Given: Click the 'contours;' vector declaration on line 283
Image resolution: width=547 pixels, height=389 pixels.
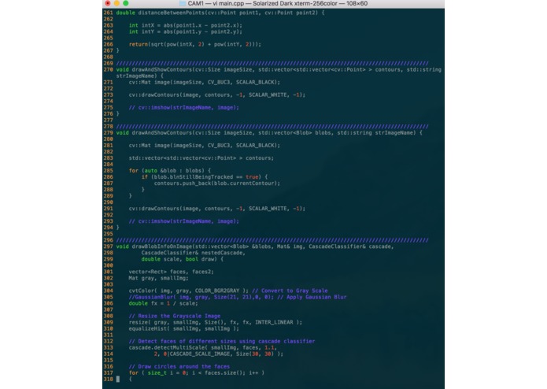Looking at the screenshot, I should click(260, 158).
